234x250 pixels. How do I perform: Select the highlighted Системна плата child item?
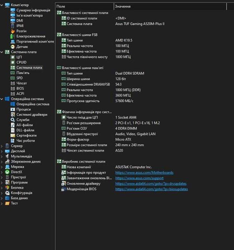tap(29, 67)
